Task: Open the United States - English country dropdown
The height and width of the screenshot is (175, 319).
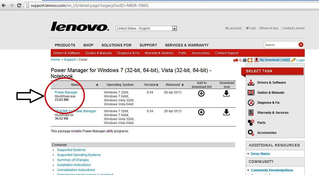Action: point(146,29)
